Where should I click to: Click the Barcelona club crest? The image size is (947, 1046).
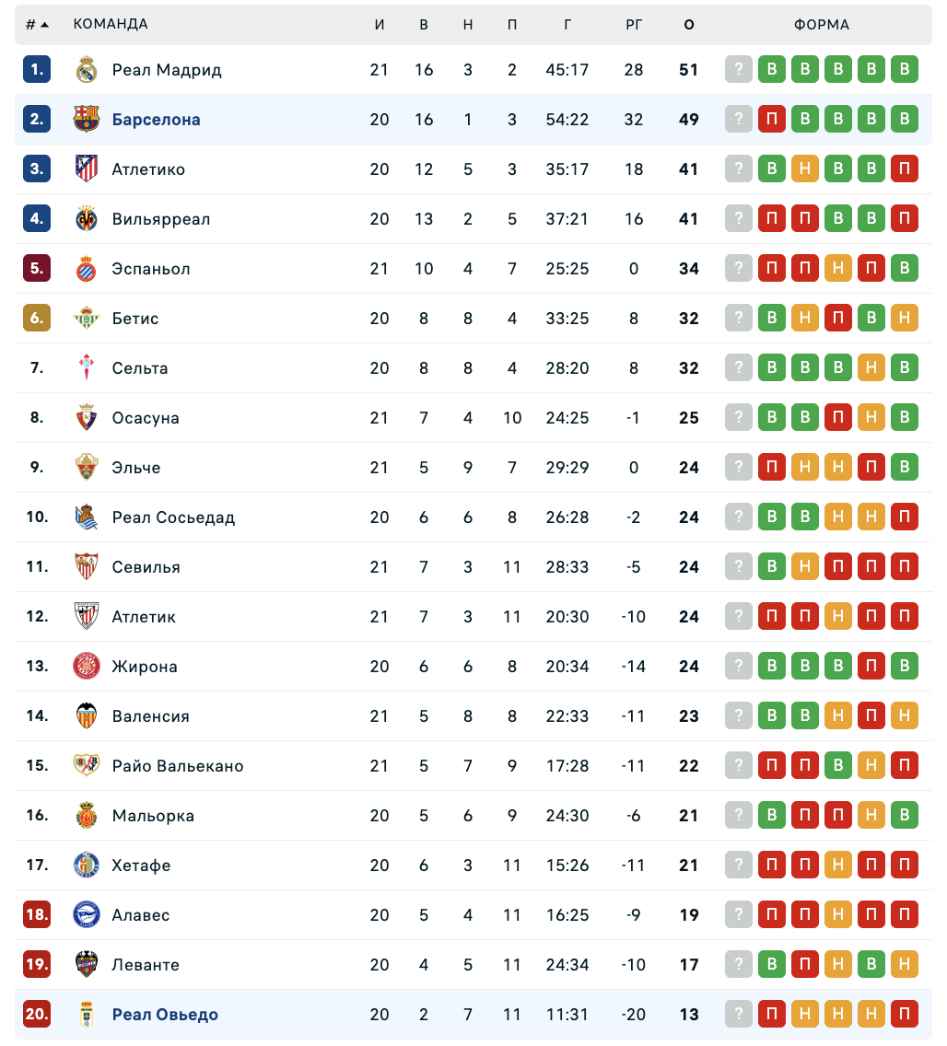click(x=87, y=120)
